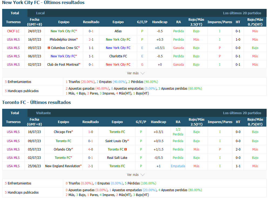Open the New England Revolution team link

pyautogui.click(x=63, y=166)
